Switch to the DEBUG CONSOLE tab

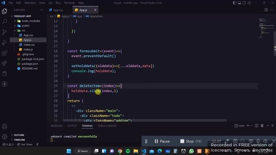click(107, 126)
